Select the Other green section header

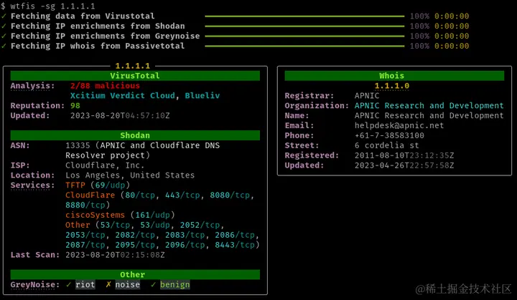pos(135,274)
